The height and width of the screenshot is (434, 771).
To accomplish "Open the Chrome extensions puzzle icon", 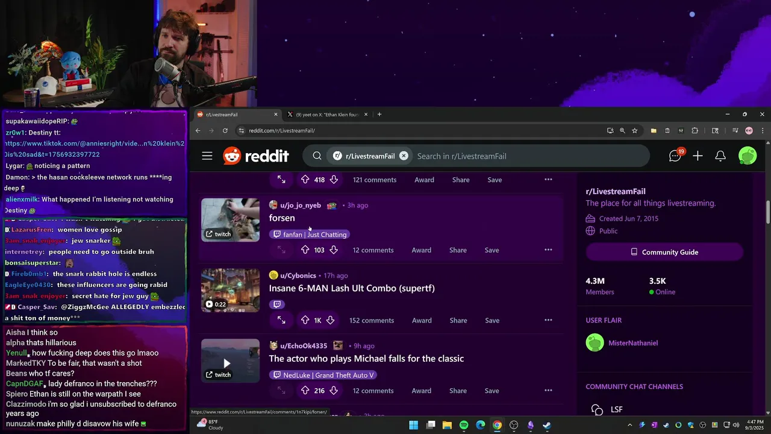I will point(695,131).
